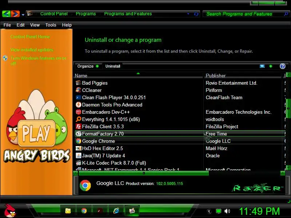The height and width of the screenshot is (218, 291).
Task: Select 'FormatFactory 2.70' entry name
Action: pyautogui.click(x=103, y=134)
